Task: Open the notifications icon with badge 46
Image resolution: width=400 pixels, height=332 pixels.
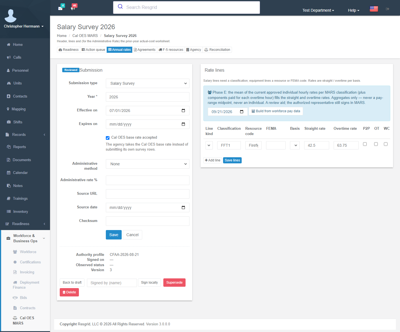Action: [73, 8]
